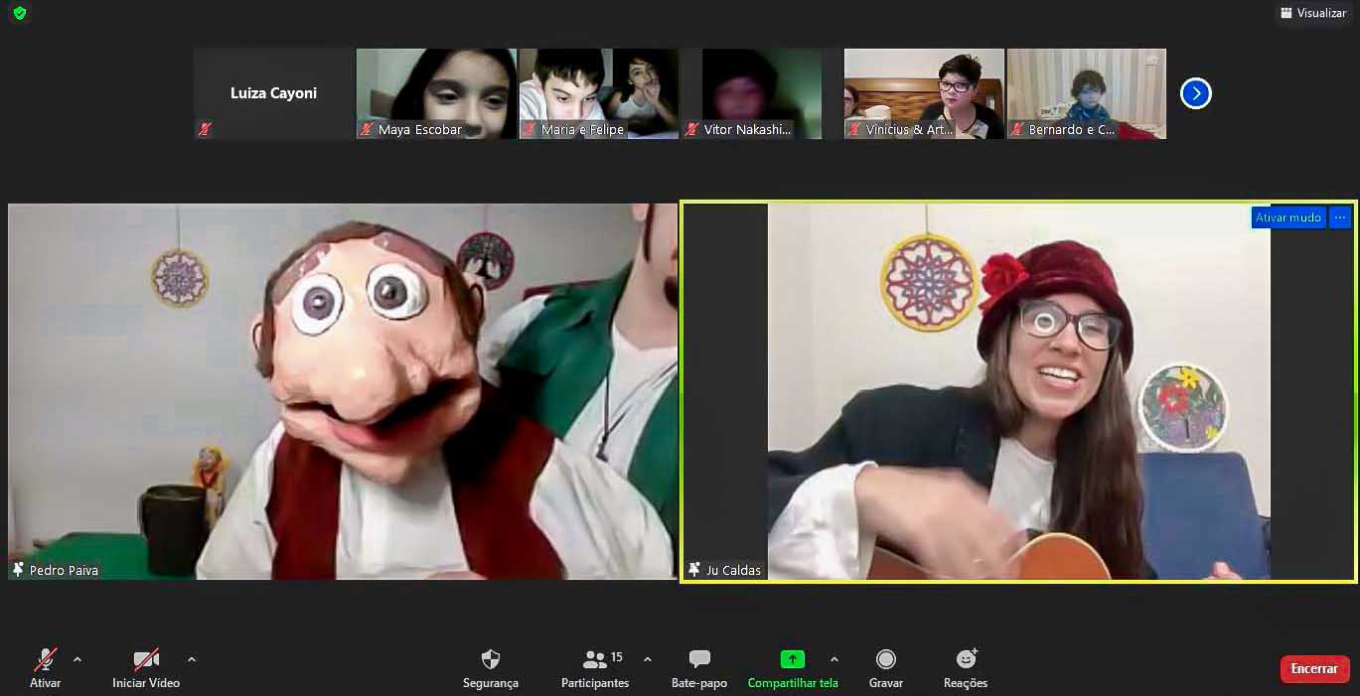Open the three-dot menu on Ju Caldas video
Image resolution: width=1360 pixels, height=696 pixels.
1339,217
